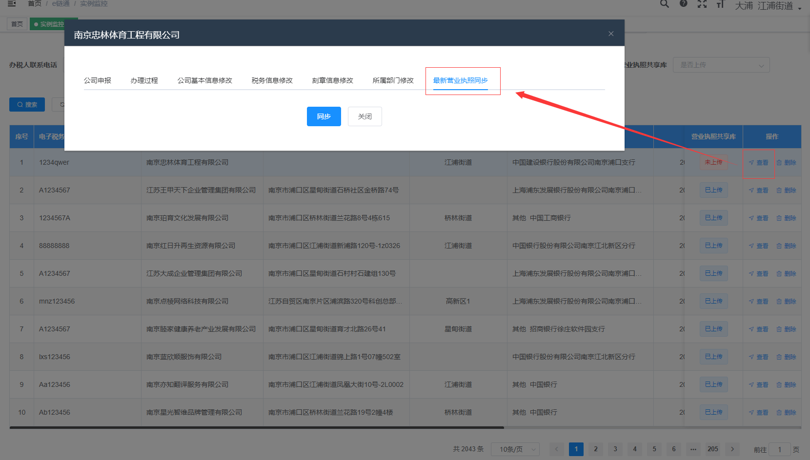
Task: Switch to the 公司申报 tab
Action: (x=98, y=80)
